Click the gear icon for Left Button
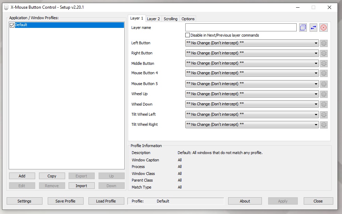The image size is (342, 214). tap(324, 43)
